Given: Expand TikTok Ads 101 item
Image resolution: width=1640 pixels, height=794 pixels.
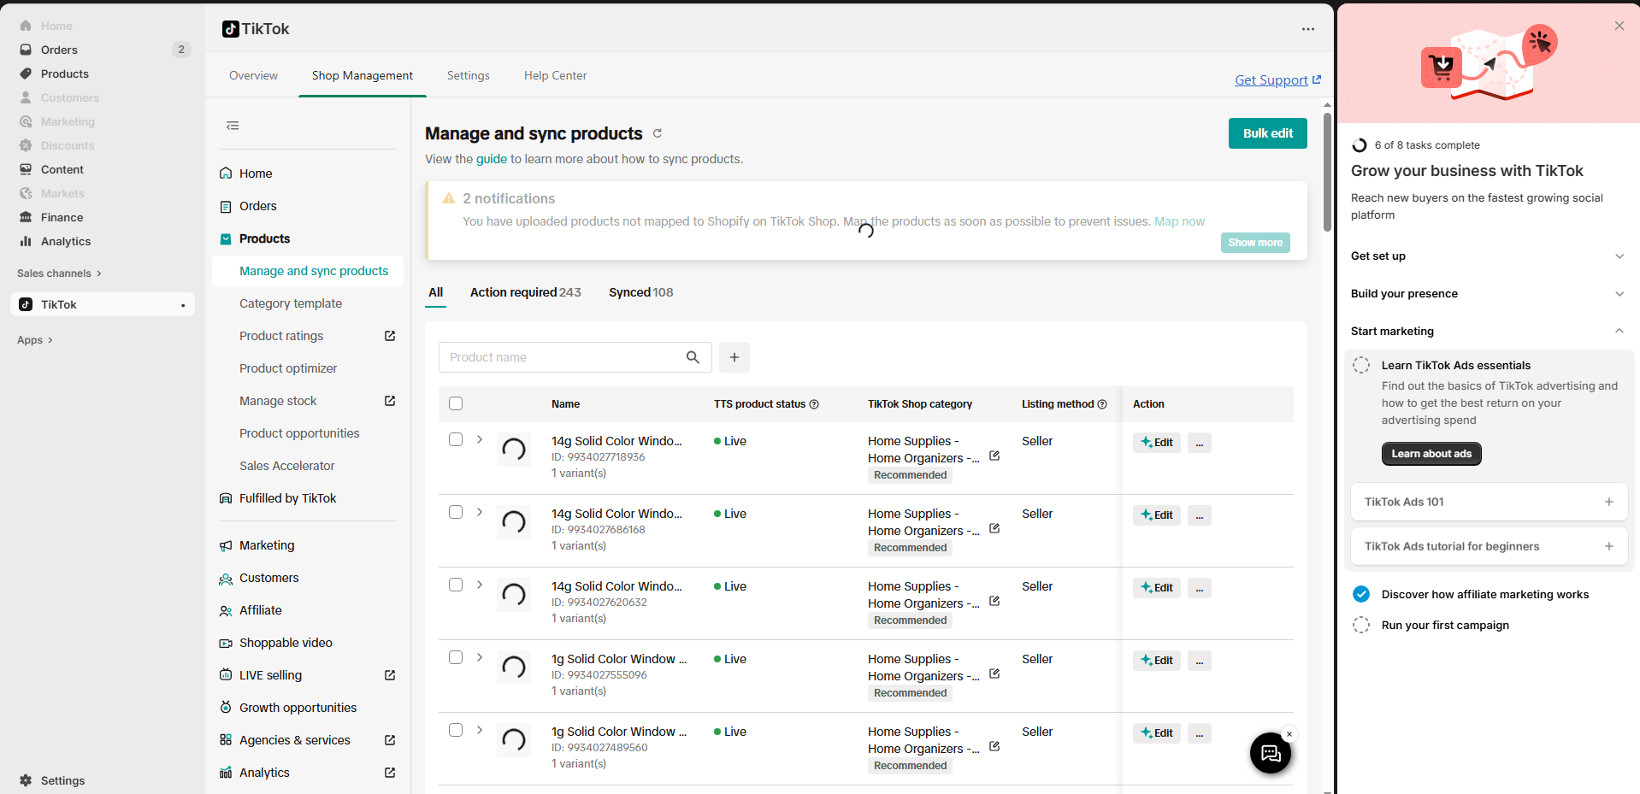Looking at the screenshot, I should point(1489,502).
